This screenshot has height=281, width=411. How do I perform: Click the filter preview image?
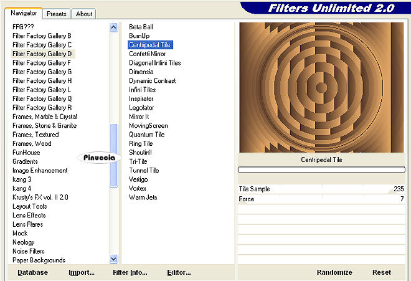321,87
